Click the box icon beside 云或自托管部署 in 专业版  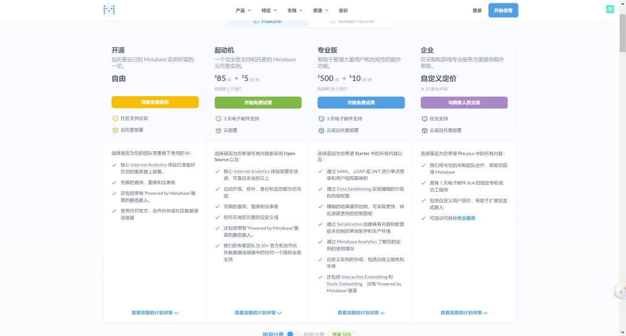[x=321, y=130]
